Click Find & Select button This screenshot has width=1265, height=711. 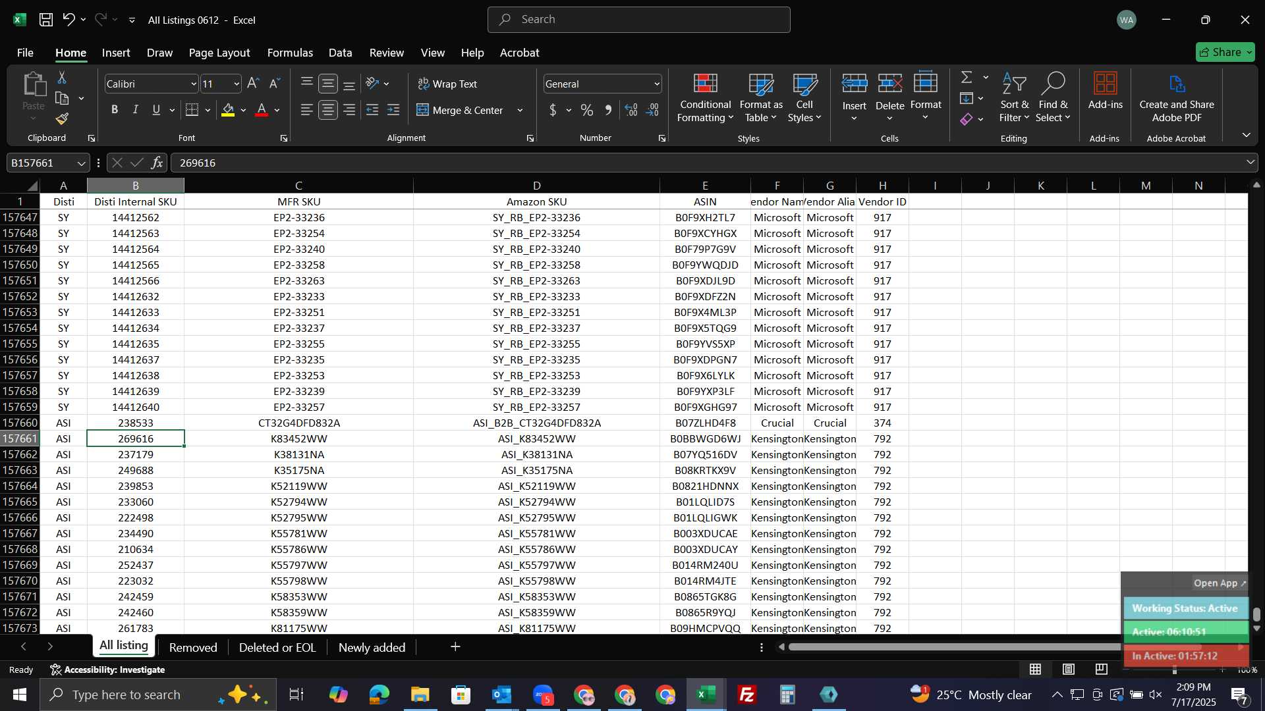coord(1053,97)
